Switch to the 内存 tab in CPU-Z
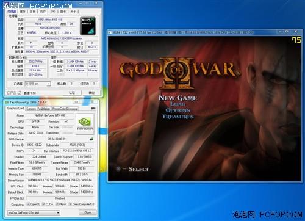 coord(43,12)
